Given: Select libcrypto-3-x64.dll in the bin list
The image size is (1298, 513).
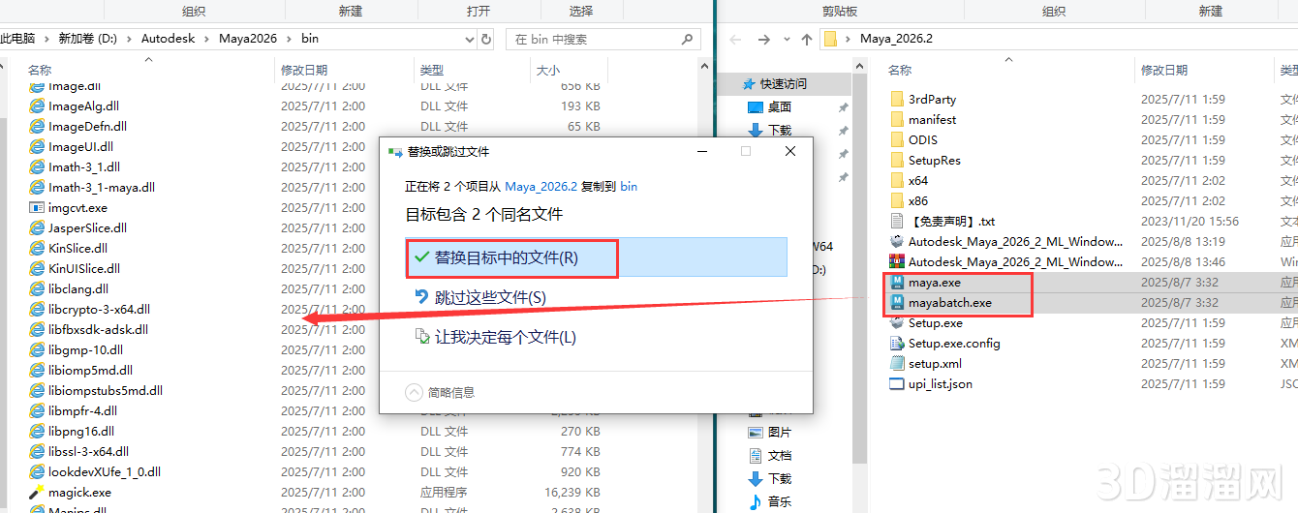Looking at the screenshot, I should [99, 310].
